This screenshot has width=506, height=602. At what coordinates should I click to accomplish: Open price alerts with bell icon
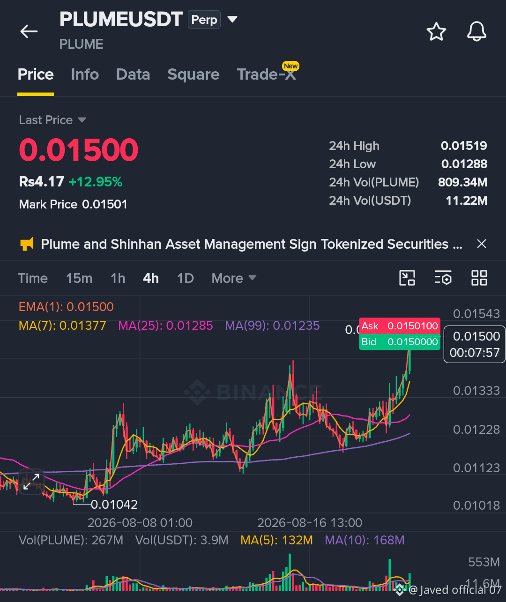476,31
